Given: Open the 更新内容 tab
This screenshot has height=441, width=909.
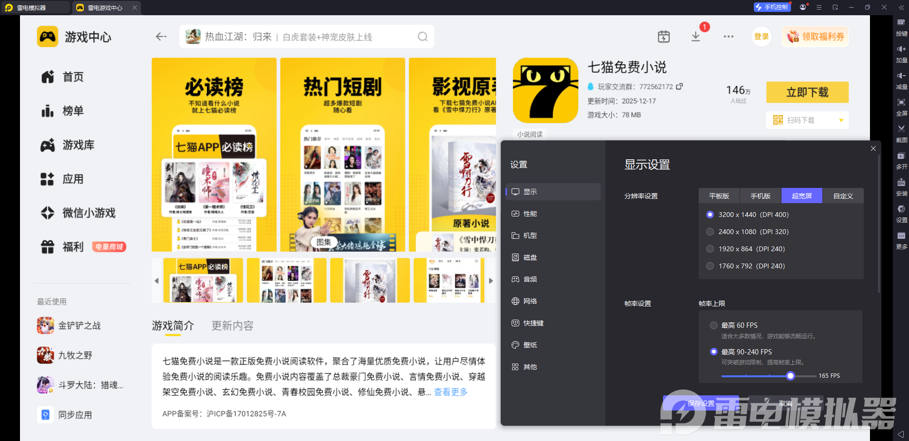Looking at the screenshot, I should coord(232,326).
